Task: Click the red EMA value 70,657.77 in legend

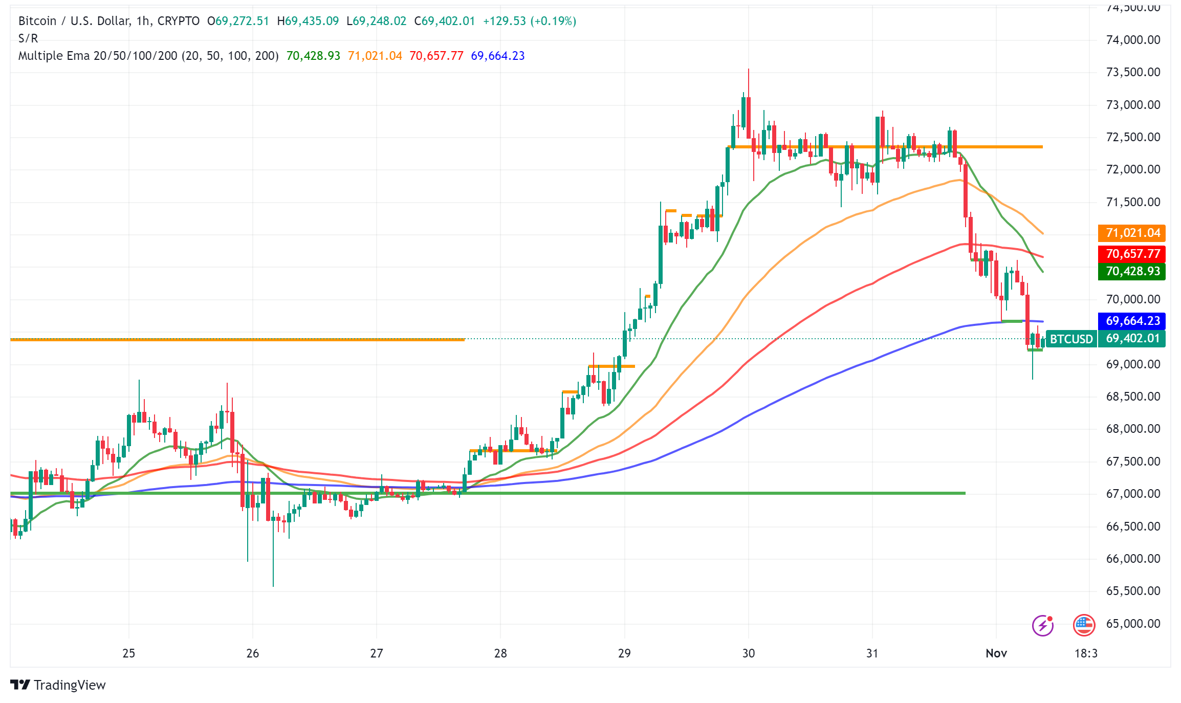Action: click(x=436, y=56)
